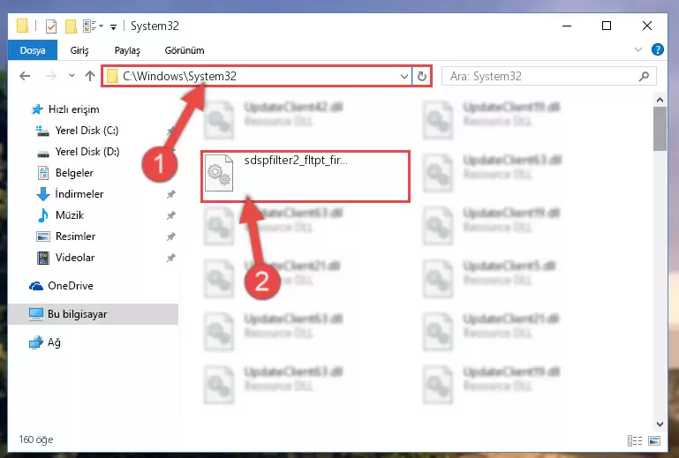The width and height of the screenshot is (679, 458).
Task: Click the back navigation arrow
Action: pos(25,76)
